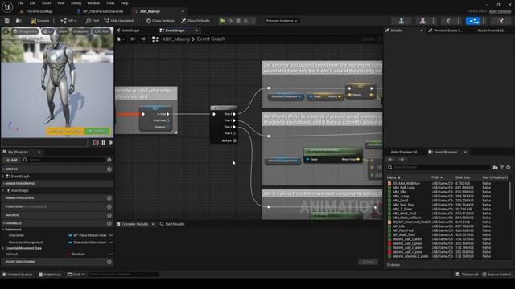
Task: Open the Content Drawer
Action: coord(18,275)
